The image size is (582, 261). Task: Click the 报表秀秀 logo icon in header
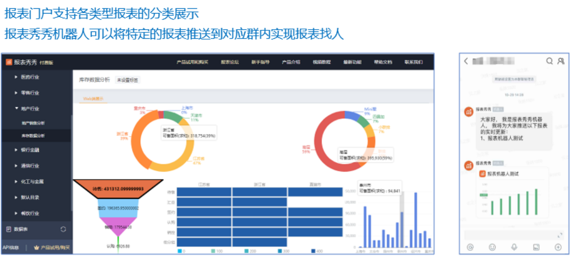[x=9, y=62]
